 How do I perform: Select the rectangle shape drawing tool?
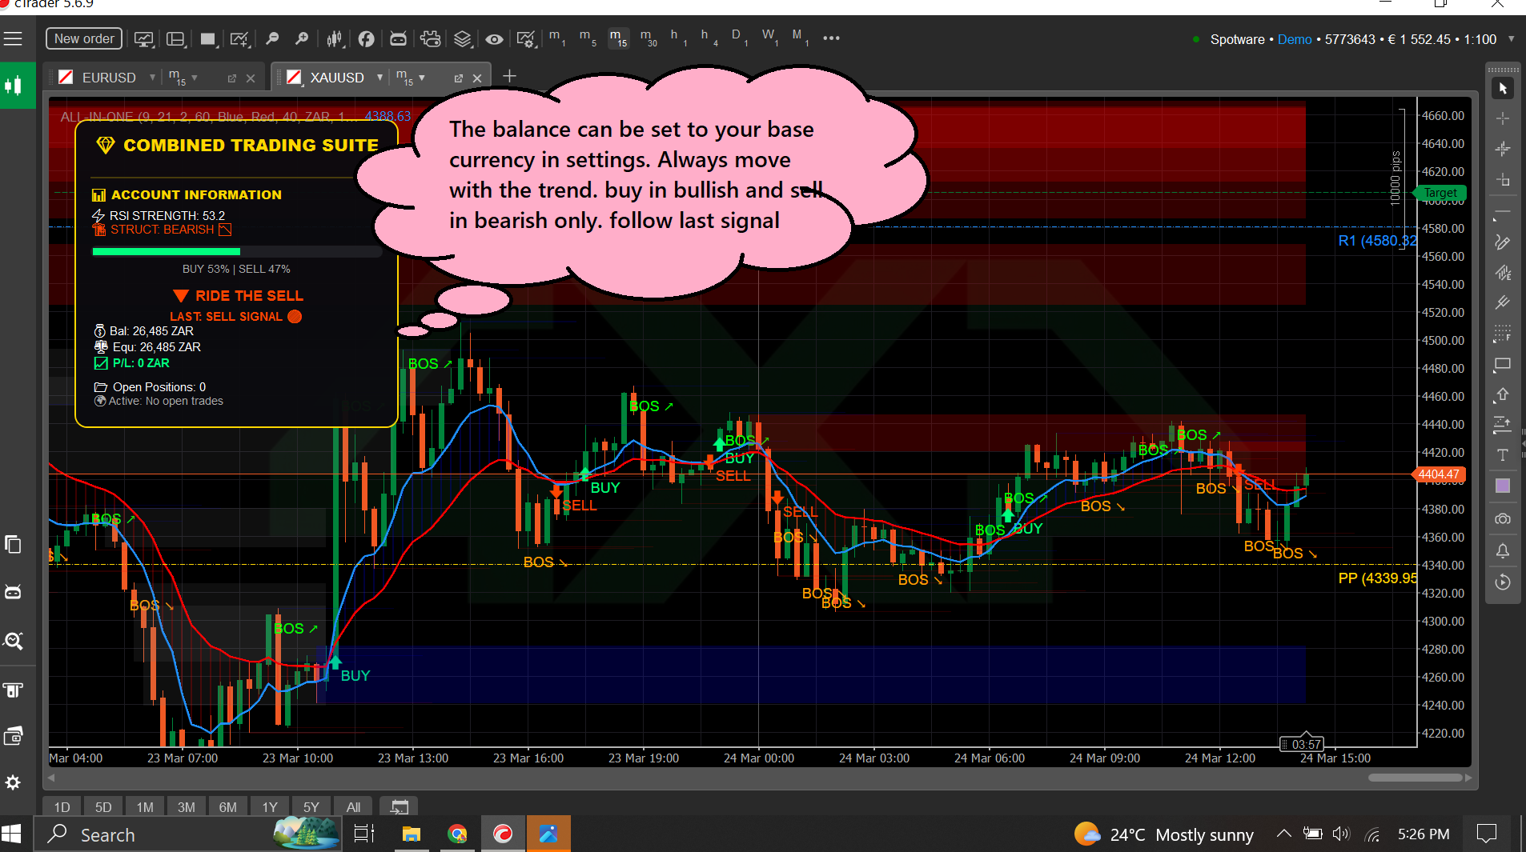coord(1502,365)
